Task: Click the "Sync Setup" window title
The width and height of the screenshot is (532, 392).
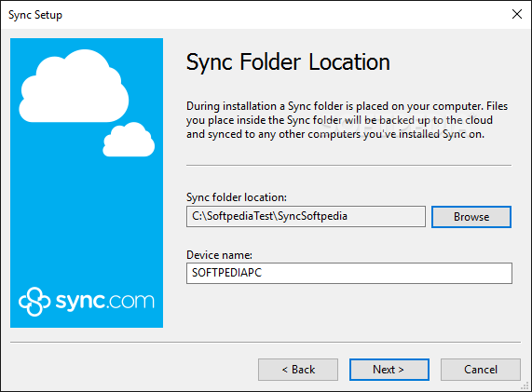Action: click(35, 15)
